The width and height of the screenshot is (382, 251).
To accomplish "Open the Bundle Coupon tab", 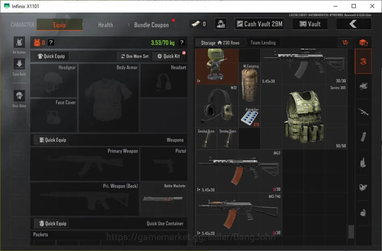I will coord(151,25).
